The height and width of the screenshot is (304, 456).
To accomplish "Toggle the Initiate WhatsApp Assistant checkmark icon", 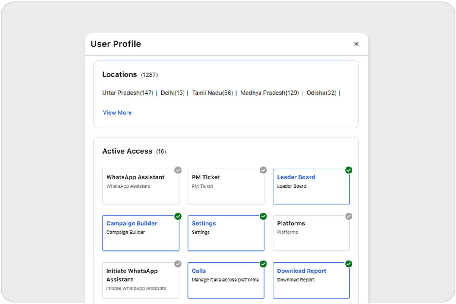I will click(x=178, y=264).
